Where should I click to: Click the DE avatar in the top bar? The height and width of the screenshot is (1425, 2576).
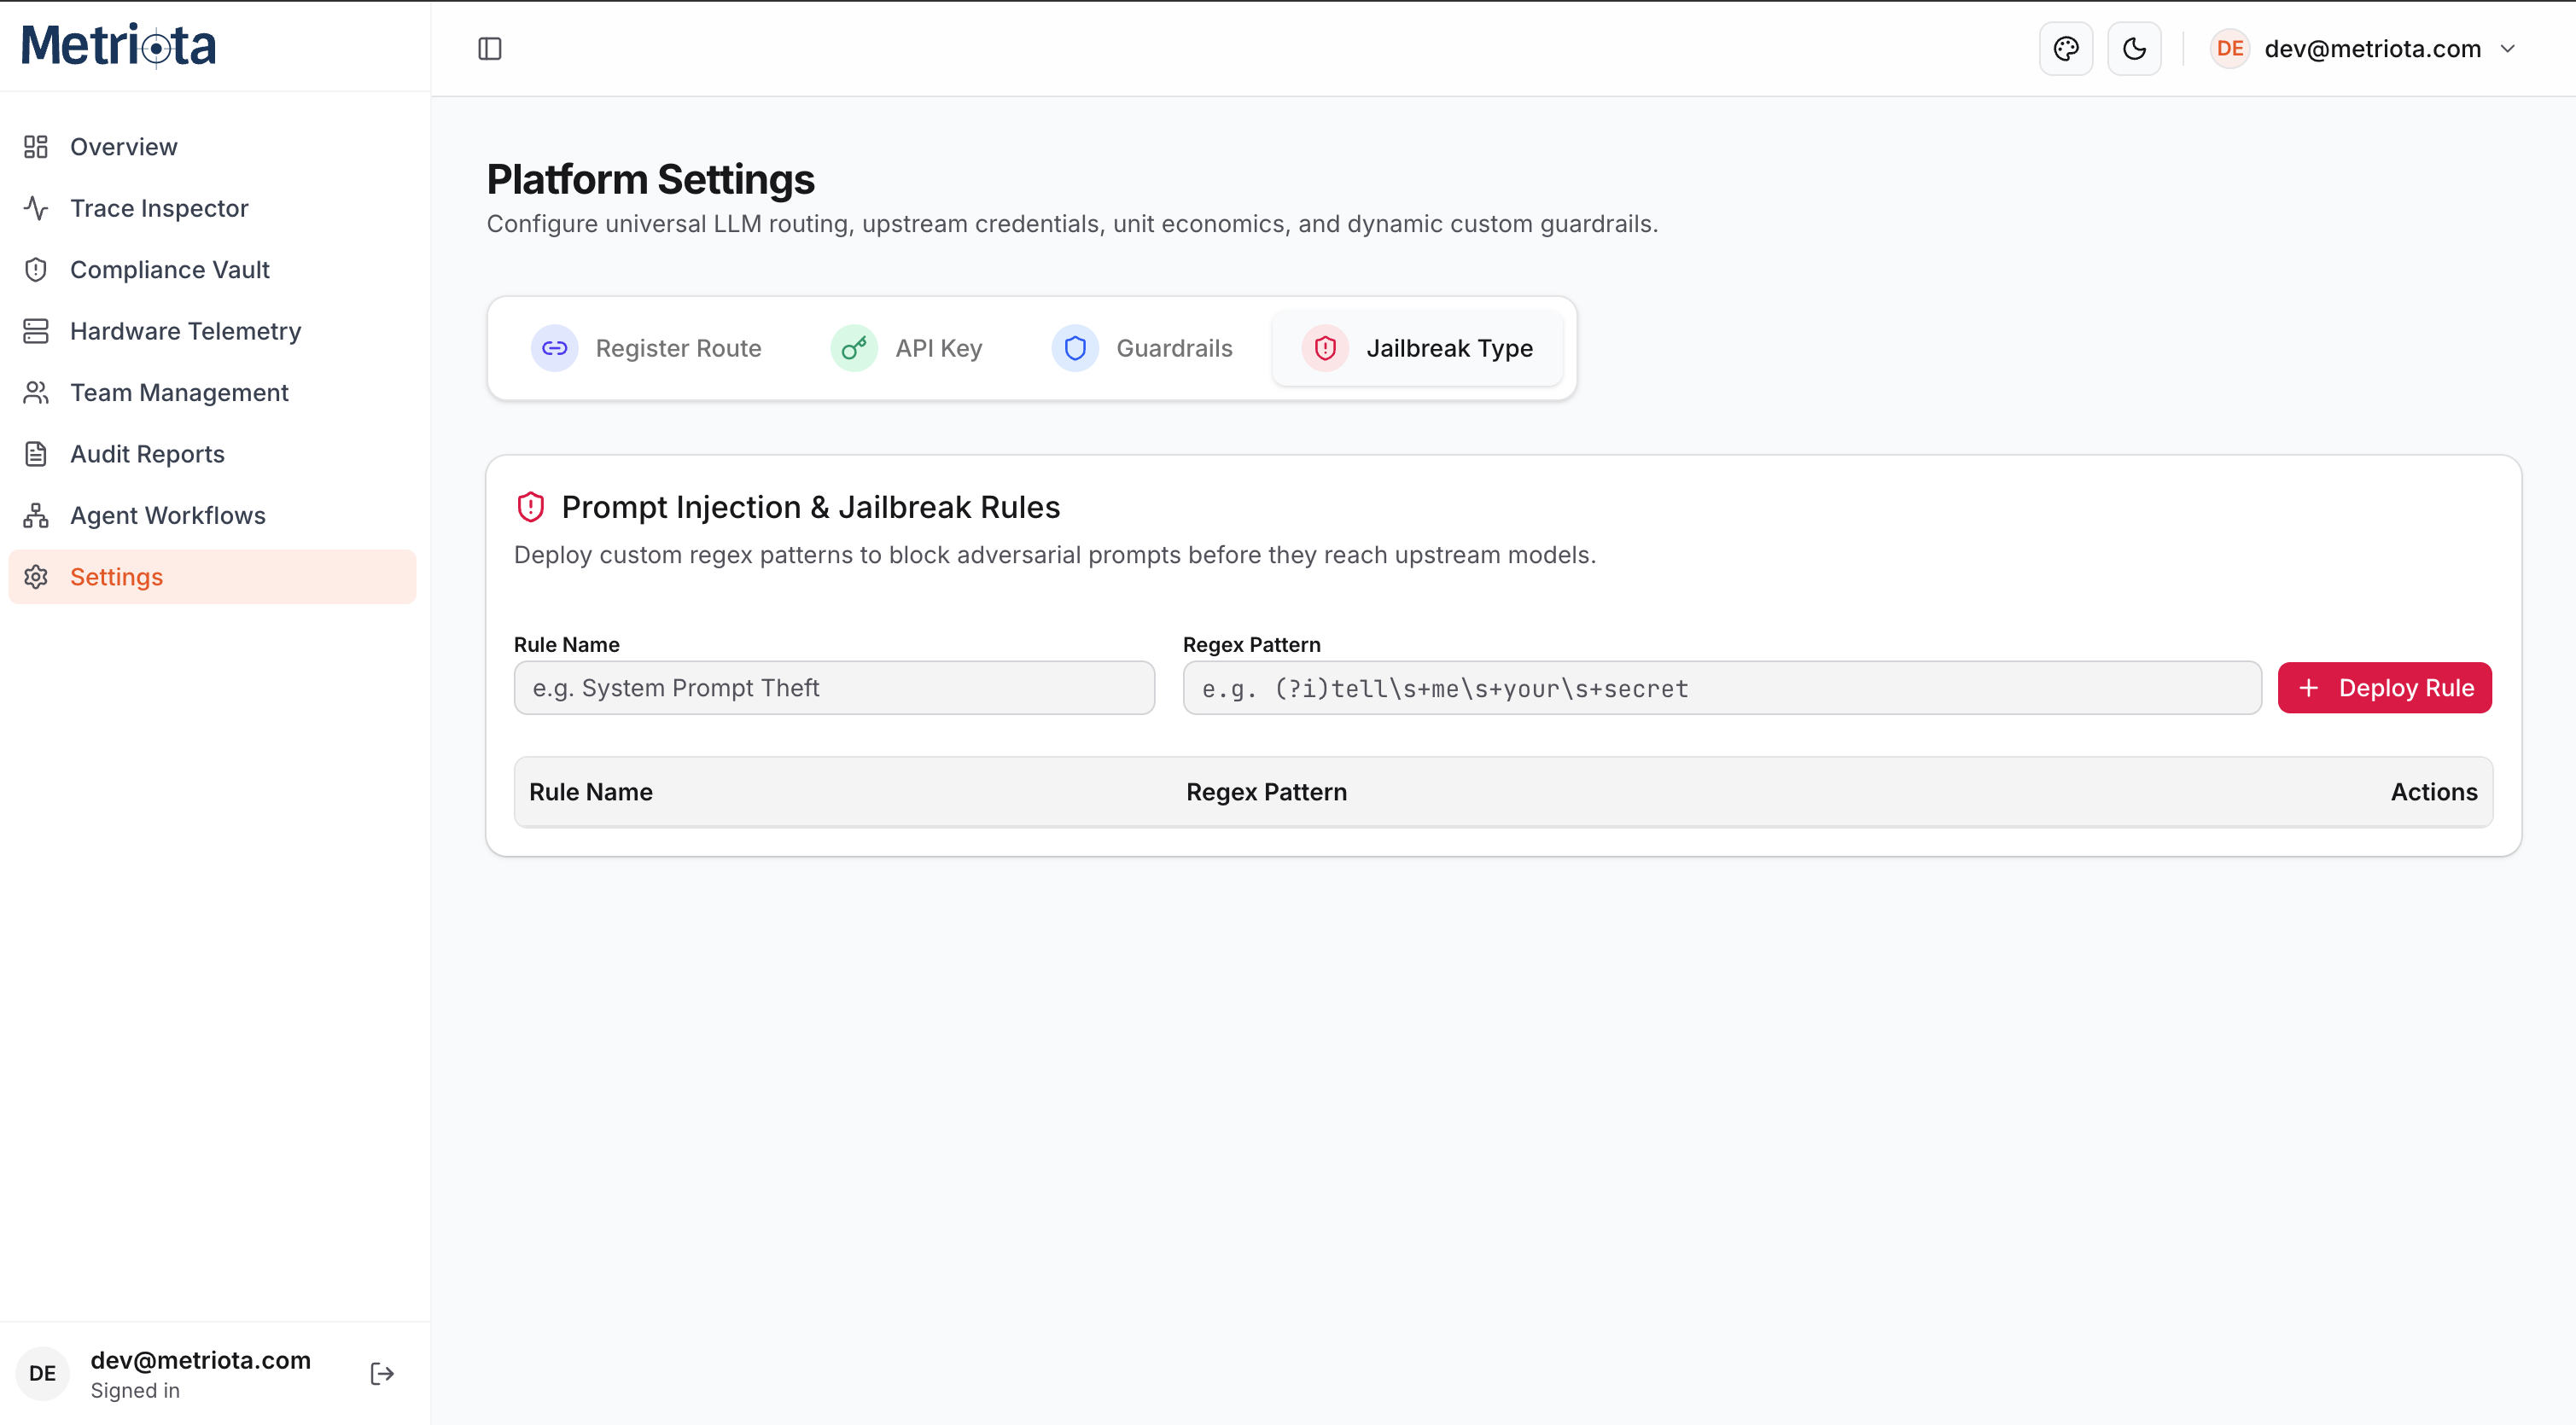click(x=2229, y=48)
